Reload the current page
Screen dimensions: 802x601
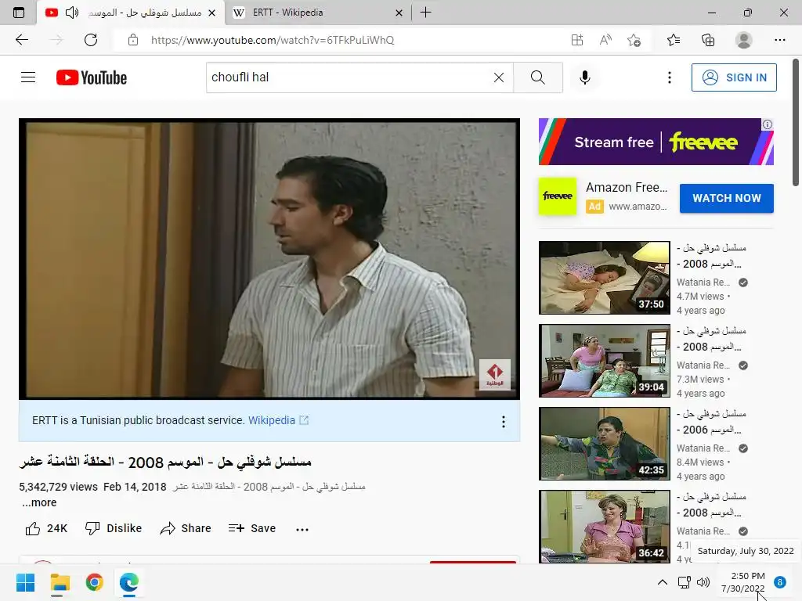point(91,40)
